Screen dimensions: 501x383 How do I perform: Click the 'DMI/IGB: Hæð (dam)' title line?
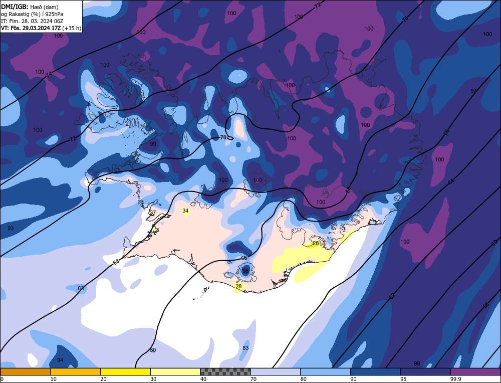point(30,7)
